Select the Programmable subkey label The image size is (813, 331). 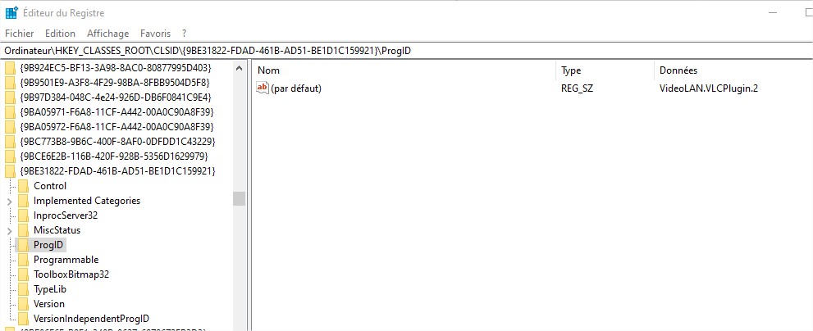pyautogui.click(x=66, y=260)
